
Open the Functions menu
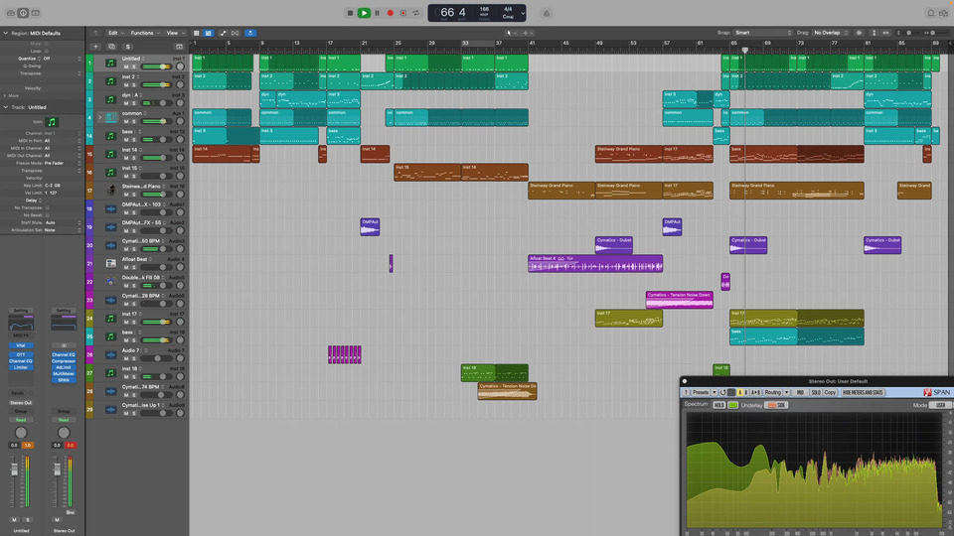point(145,33)
